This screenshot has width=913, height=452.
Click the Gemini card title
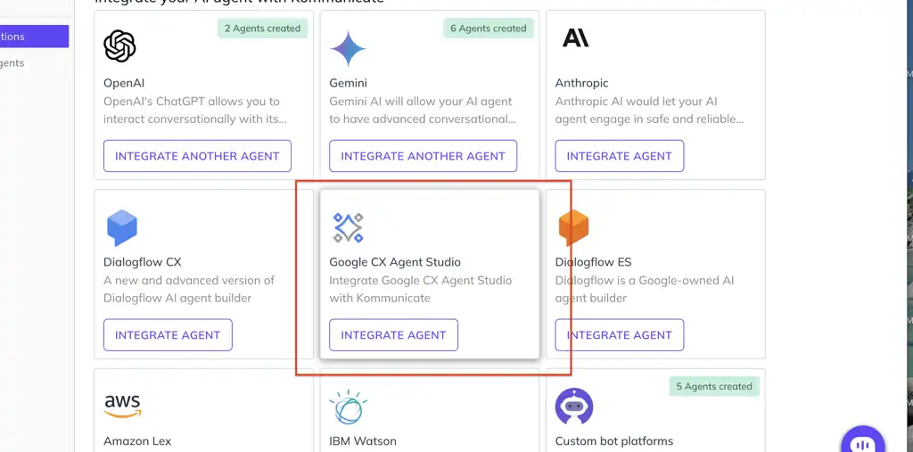[x=349, y=83]
